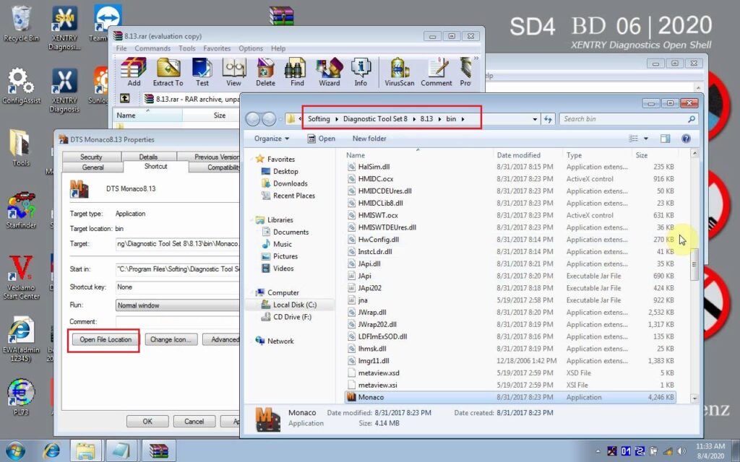740x462 pixels.
Task: Select the WinRAR Test icon
Action: point(202,72)
